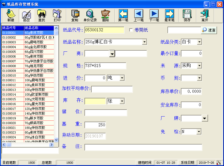Select row 01100010 80g华劲双胶
This screenshot has height=166, width=224.
(x=28, y=75)
